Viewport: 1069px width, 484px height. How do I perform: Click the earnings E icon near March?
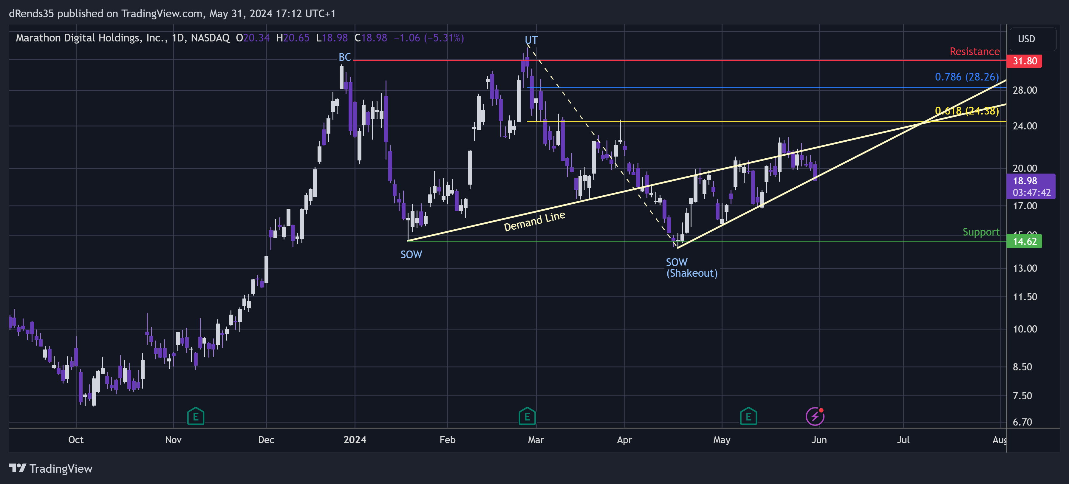click(x=527, y=416)
